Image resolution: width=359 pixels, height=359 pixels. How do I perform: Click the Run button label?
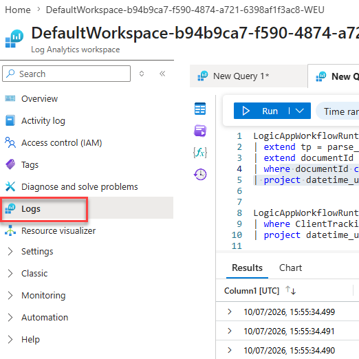click(270, 111)
